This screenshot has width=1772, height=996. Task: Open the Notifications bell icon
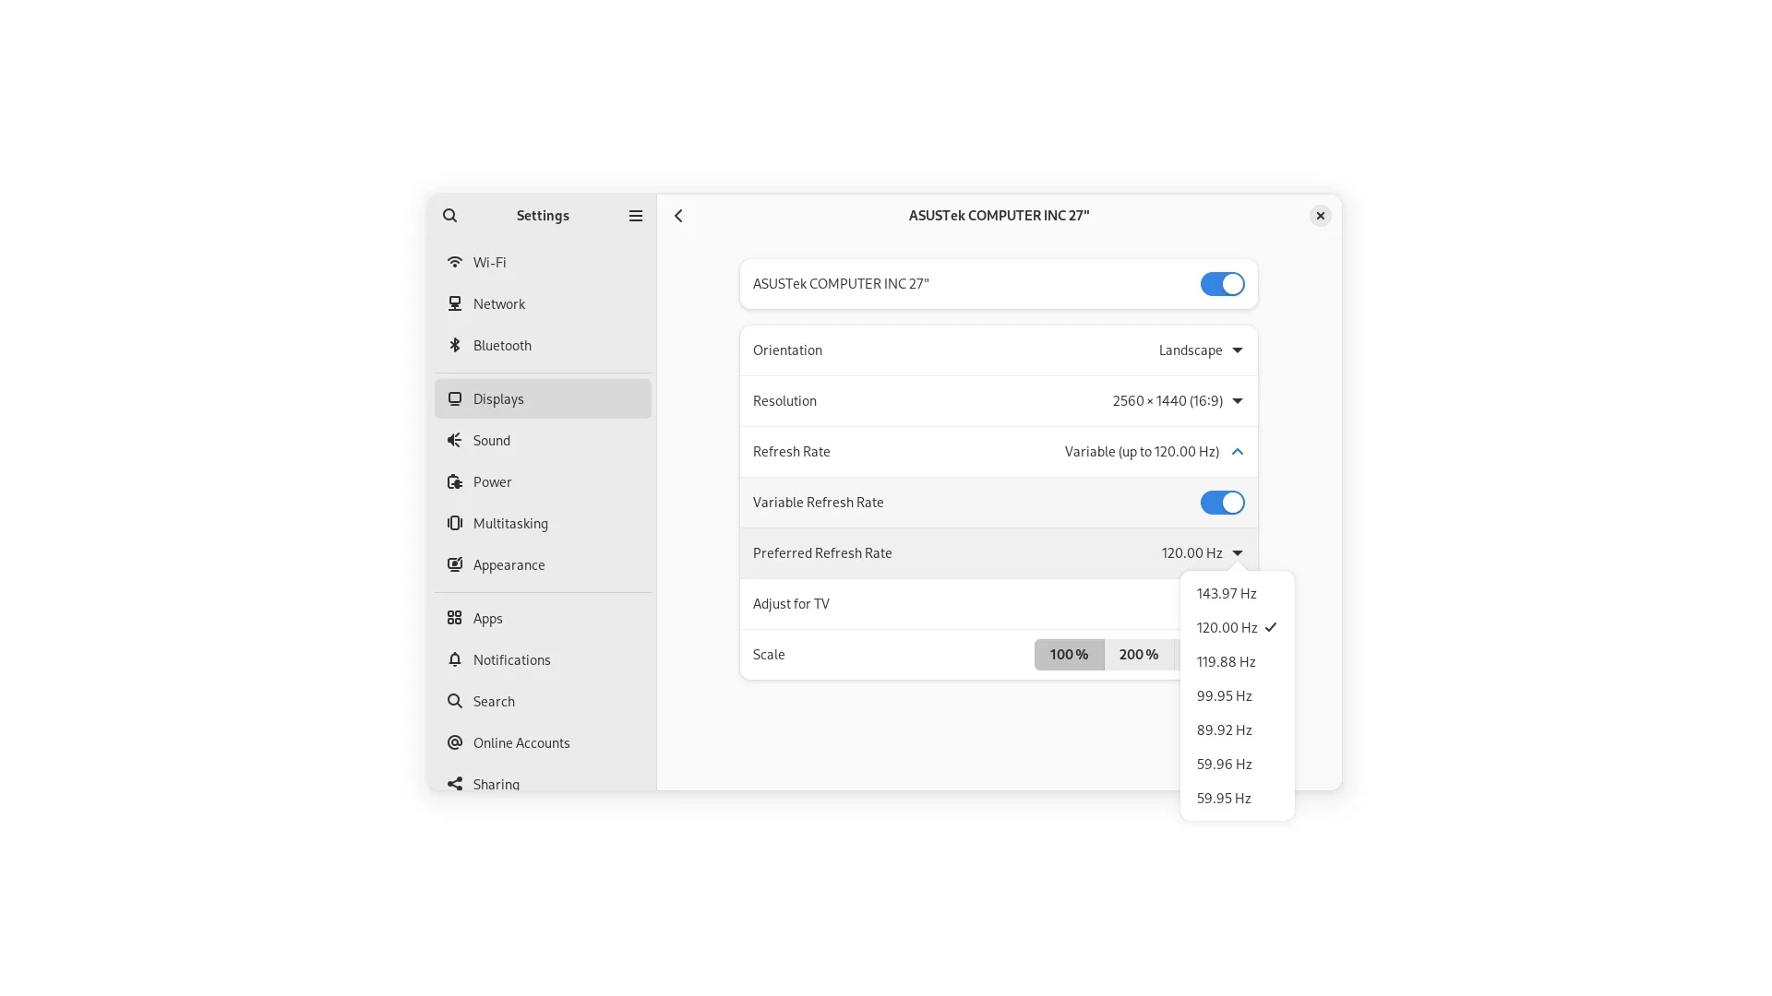[454, 660]
